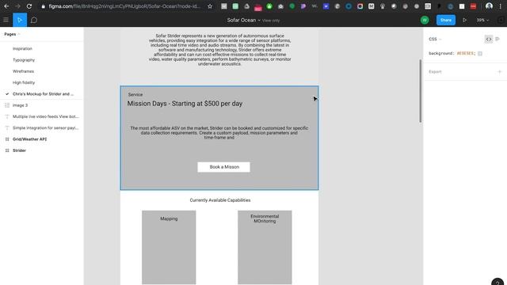Screen dimensions: 507x285
Task: Select the Mapping card
Action: (169, 247)
